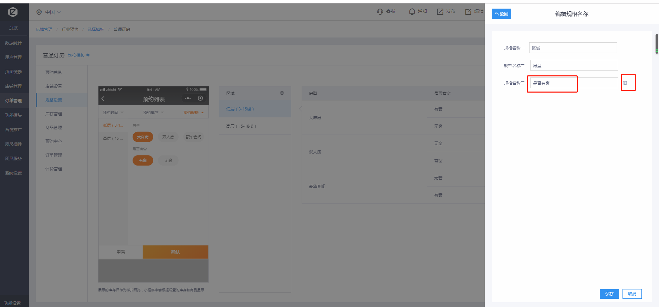Screen dimensions: 659x307
Task: Tap 高层 (15-... in phone preview list
Action: (x=113, y=138)
